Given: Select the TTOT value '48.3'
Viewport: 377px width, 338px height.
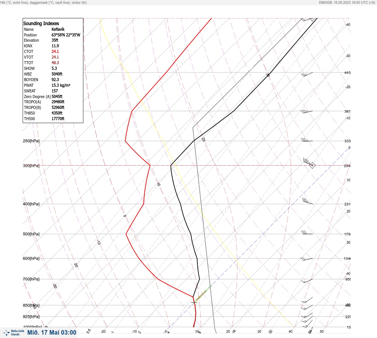Looking at the screenshot, I should click(55, 63).
